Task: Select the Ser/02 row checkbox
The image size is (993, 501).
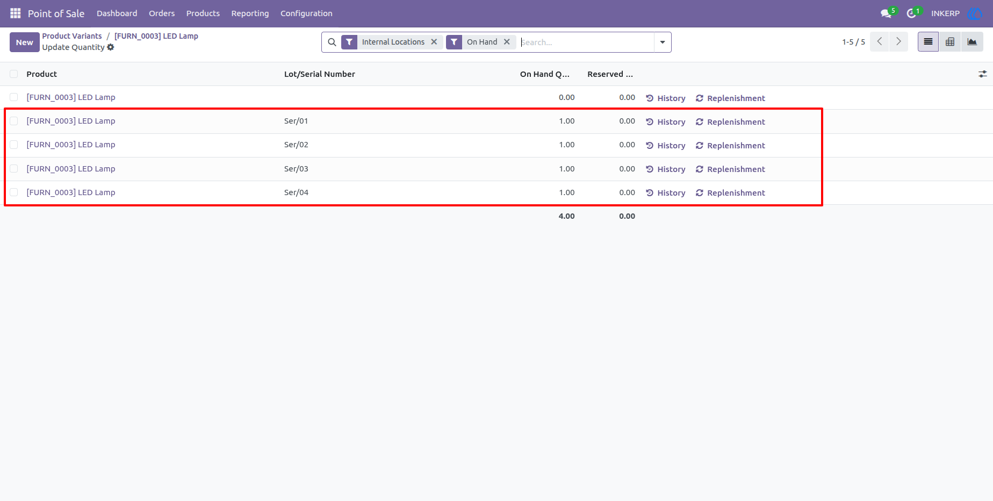Action: tap(14, 145)
